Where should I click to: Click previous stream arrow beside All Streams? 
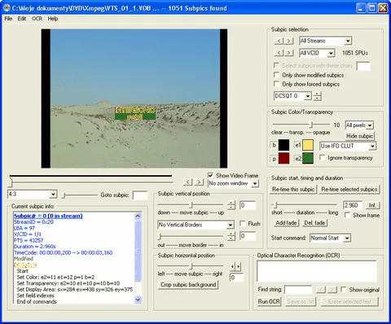pos(279,41)
